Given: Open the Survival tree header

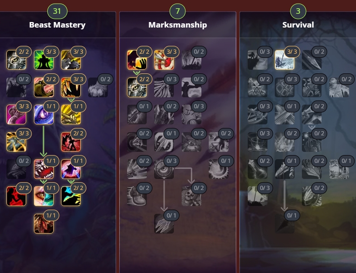Looking at the screenshot, I should click(x=298, y=25).
